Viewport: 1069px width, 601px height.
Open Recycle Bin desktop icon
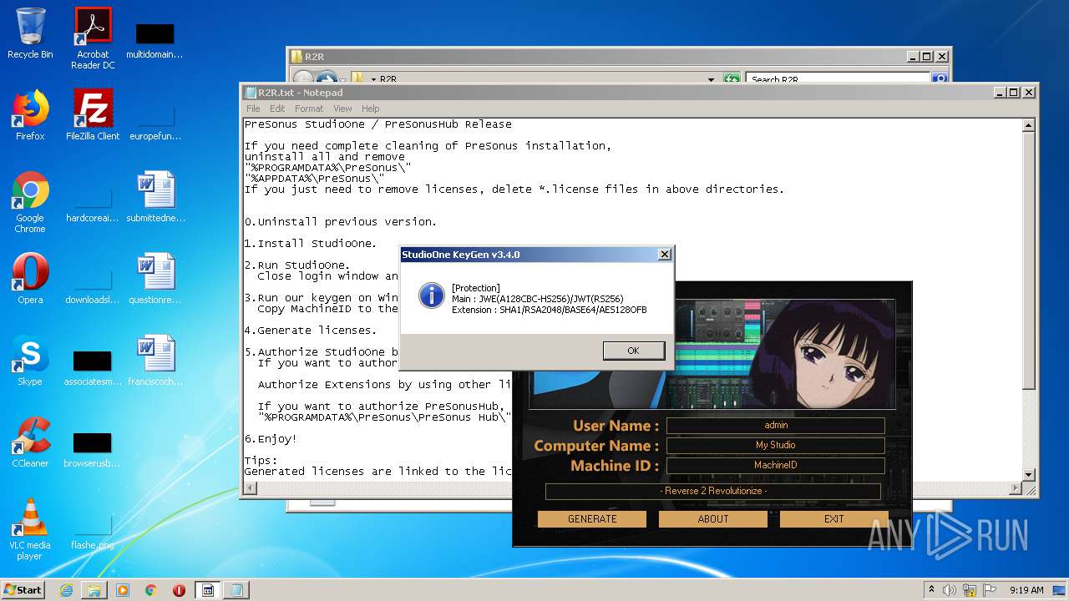[30, 33]
